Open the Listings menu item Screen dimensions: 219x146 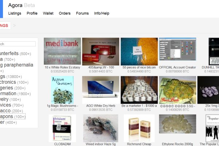(x=15, y=14)
